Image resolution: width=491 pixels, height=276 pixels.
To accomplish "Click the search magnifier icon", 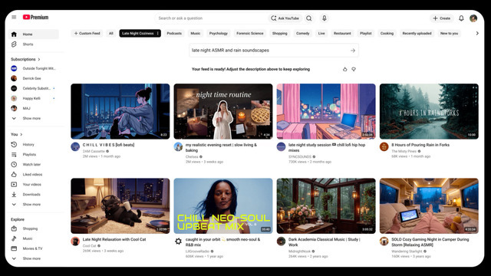I will 309,18.
